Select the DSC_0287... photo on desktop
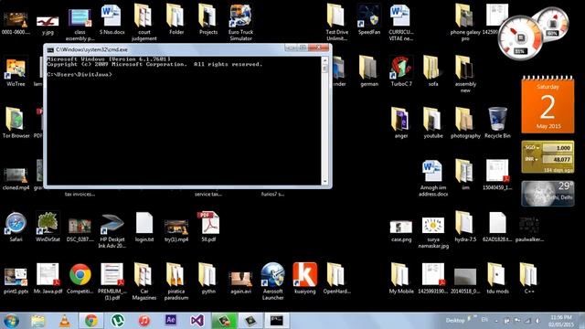Image resolution: width=585 pixels, height=329 pixels. (x=80, y=229)
